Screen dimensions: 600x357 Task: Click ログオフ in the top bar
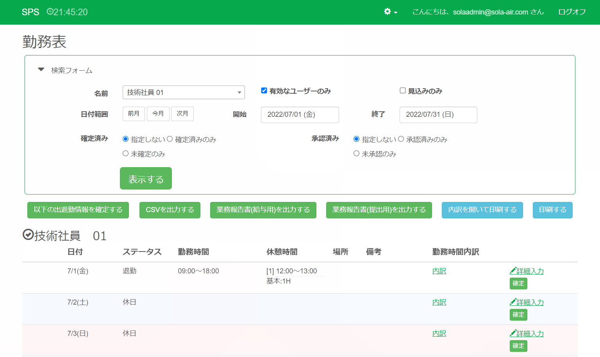(571, 12)
